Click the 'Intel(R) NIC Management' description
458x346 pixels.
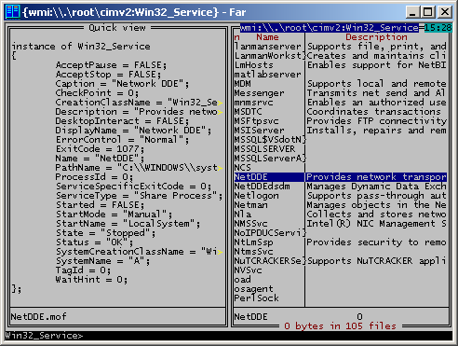[377, 224]
